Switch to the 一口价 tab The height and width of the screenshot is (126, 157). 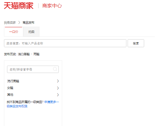13,32
